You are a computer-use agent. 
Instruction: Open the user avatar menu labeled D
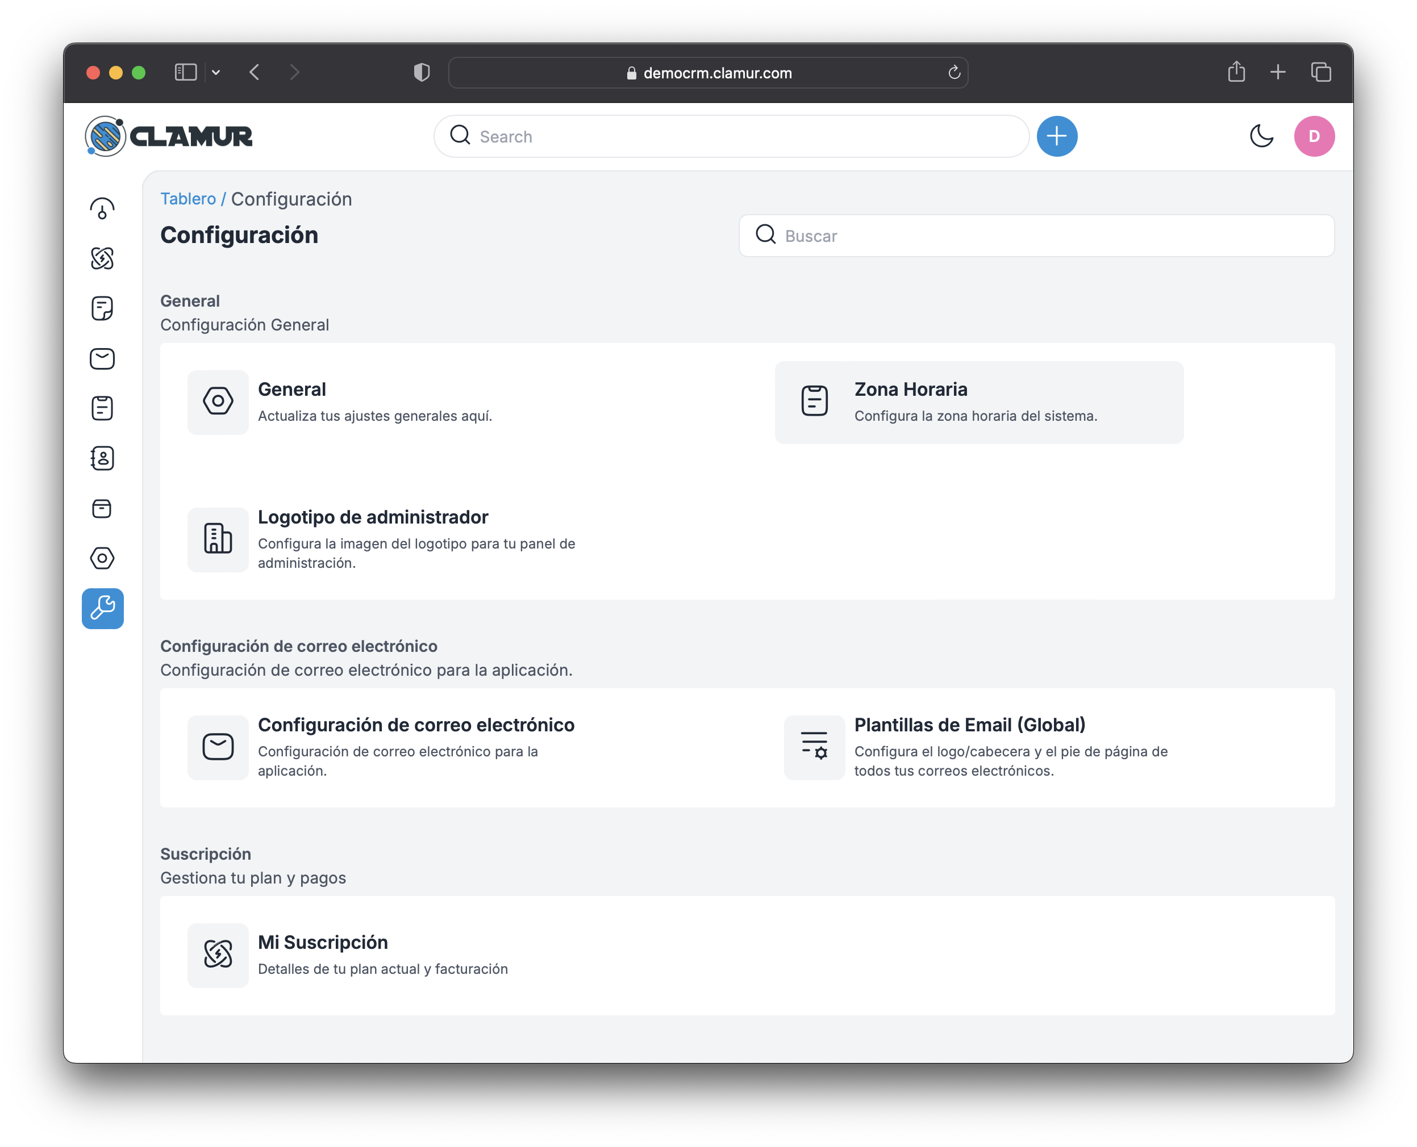coord(1314,137)
